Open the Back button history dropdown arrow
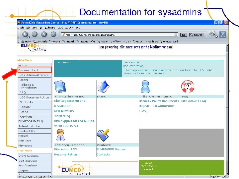 29,37
